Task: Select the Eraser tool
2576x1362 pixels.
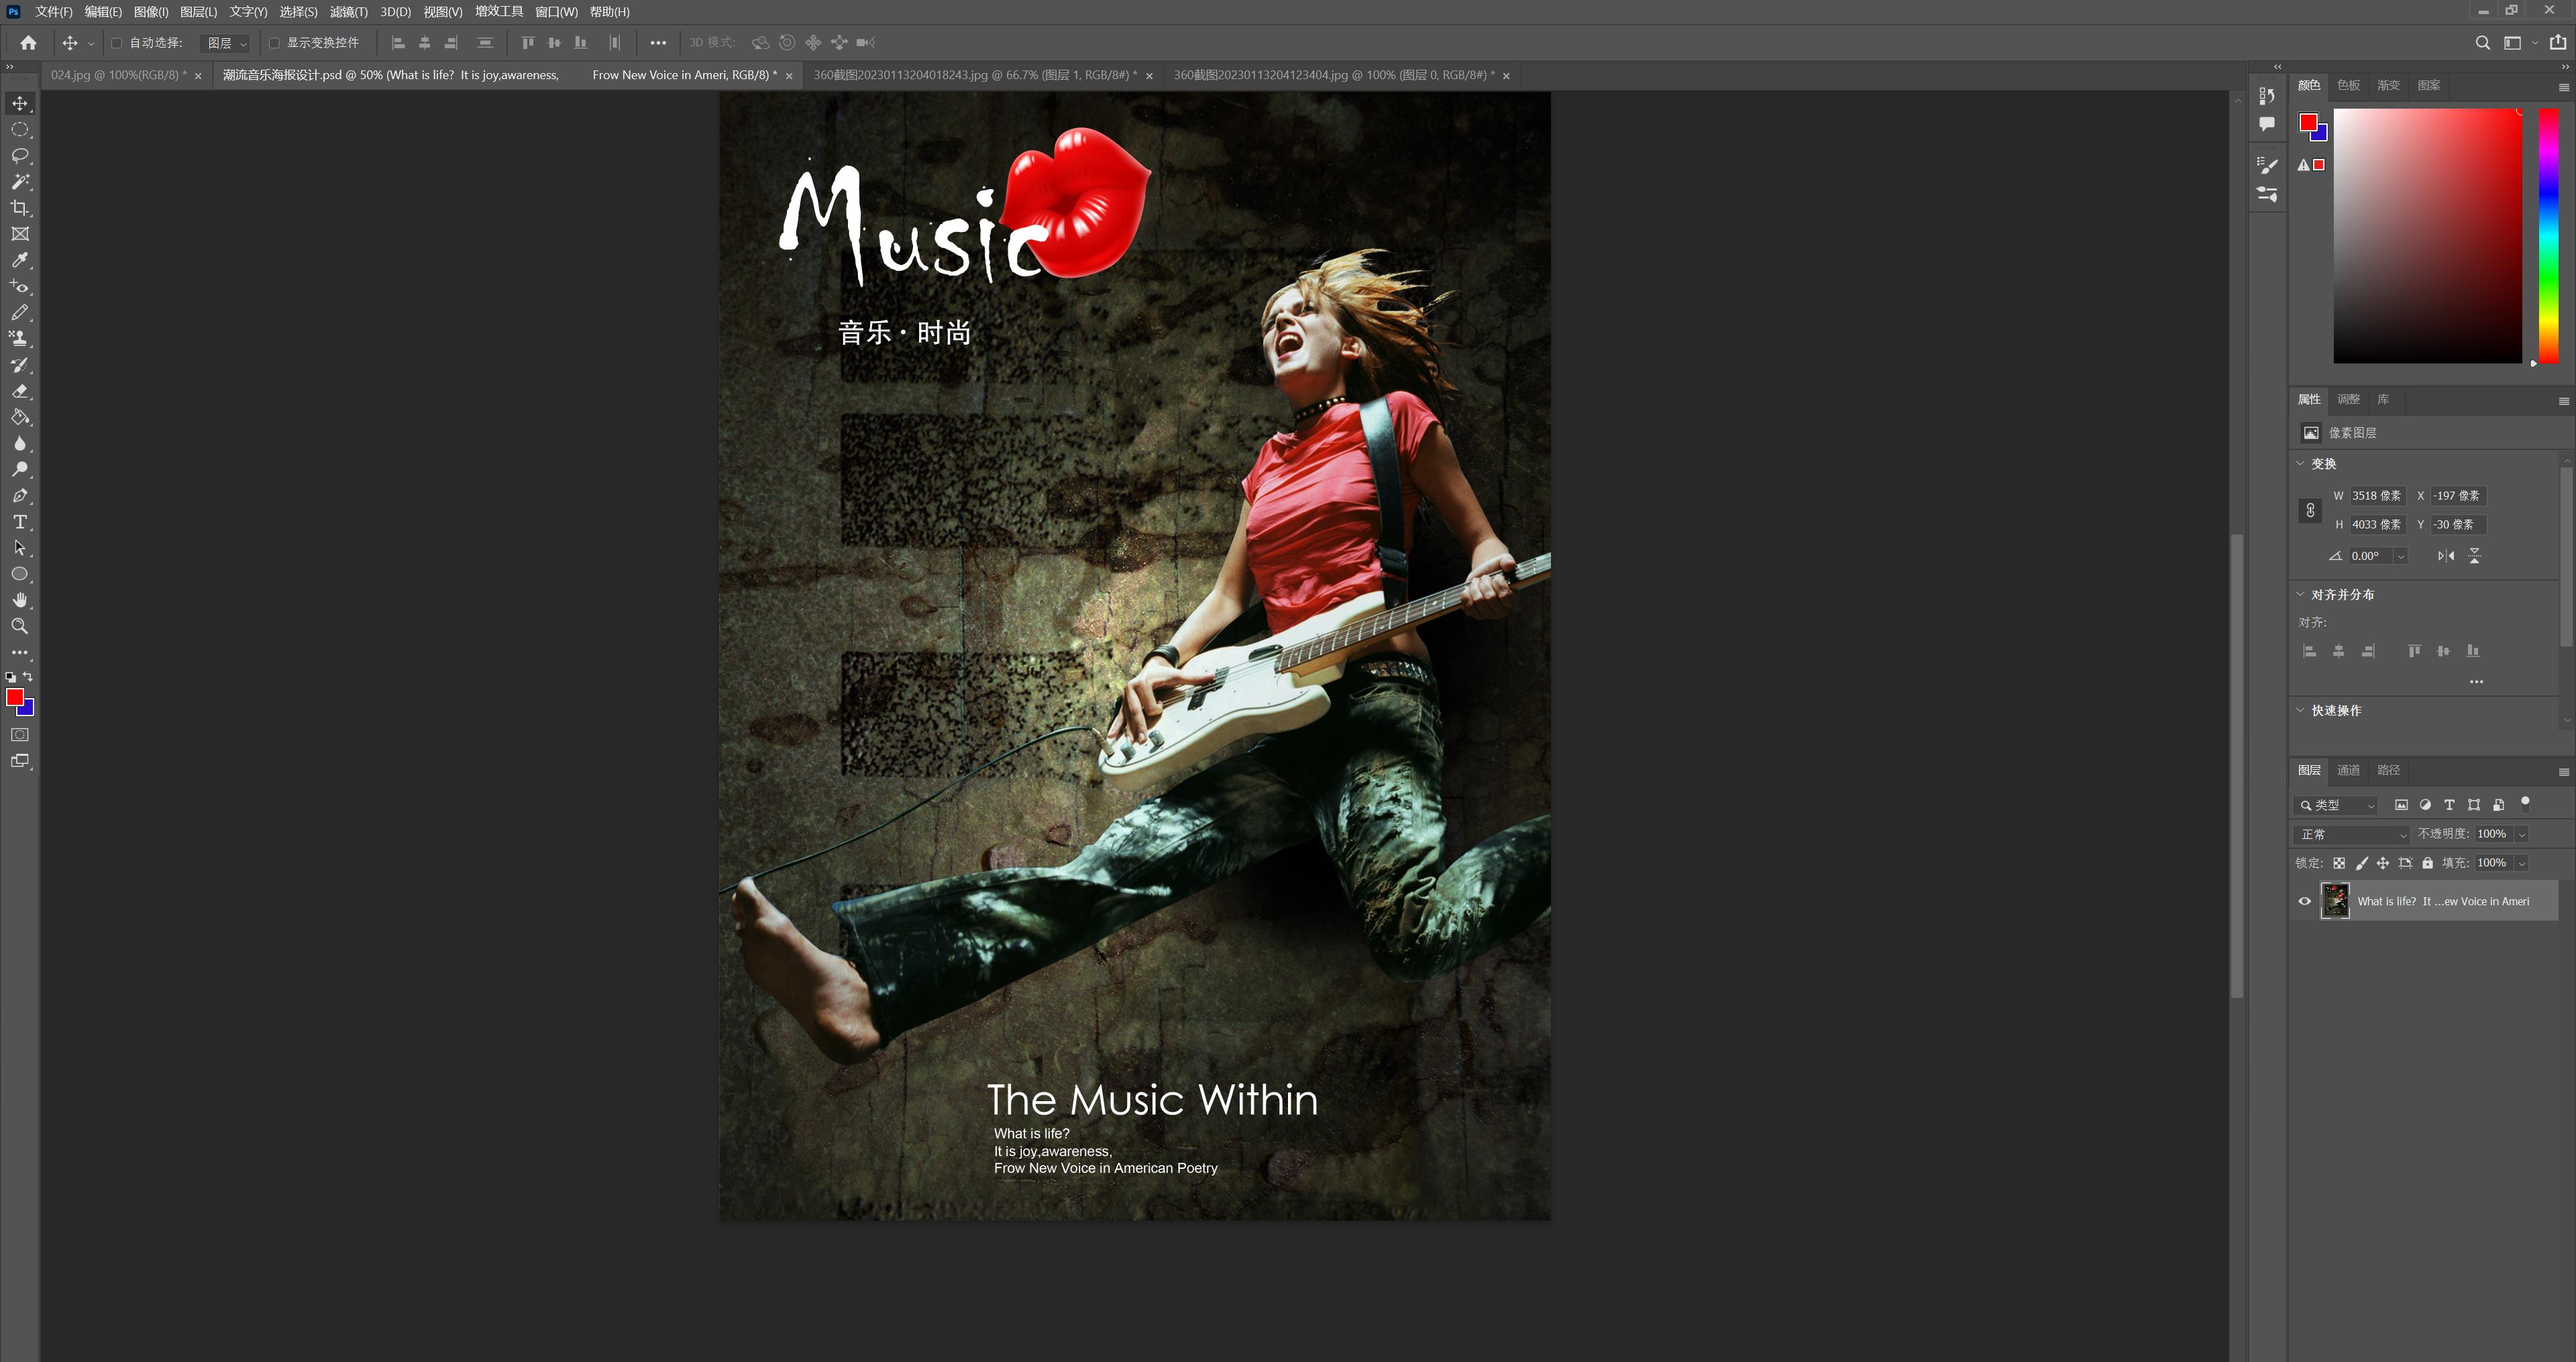Action: point(20,391)
